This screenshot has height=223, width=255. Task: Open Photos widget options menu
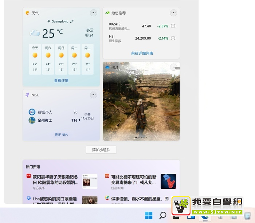(x=173, y=67)
